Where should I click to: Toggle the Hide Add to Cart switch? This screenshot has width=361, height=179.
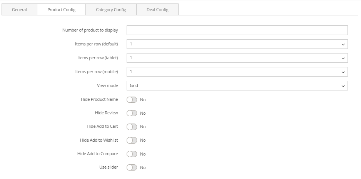tap(132, 127)
